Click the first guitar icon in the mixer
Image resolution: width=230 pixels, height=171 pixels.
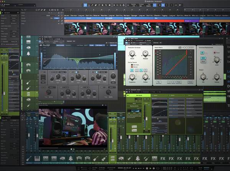(x=29, y=158)
